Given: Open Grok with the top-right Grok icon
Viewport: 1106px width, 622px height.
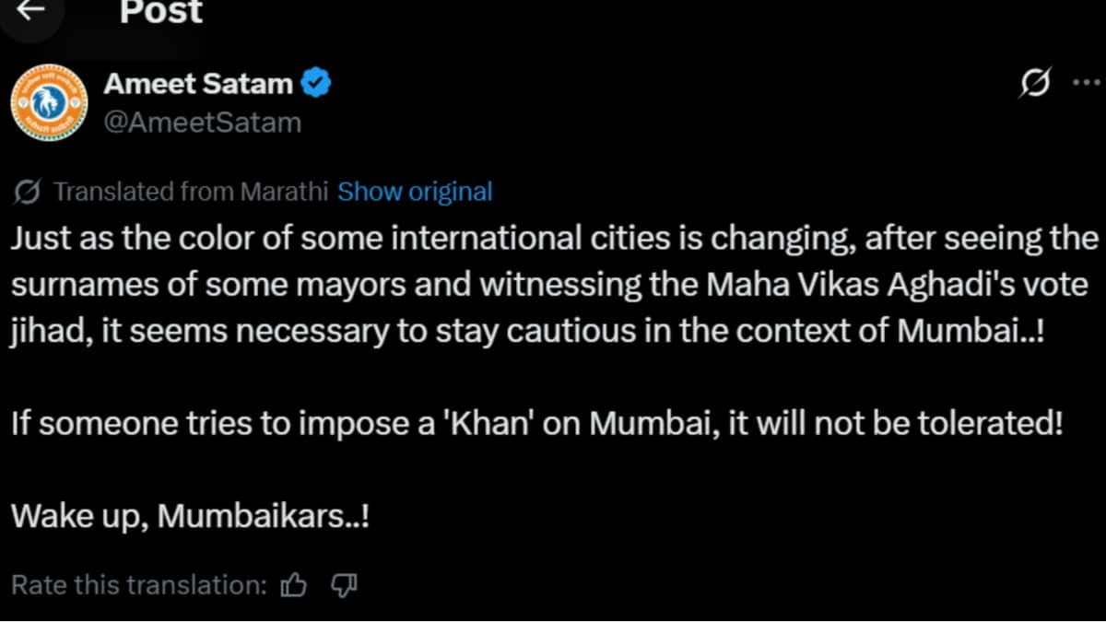Looking at the screenshot, I should 1038,83.
